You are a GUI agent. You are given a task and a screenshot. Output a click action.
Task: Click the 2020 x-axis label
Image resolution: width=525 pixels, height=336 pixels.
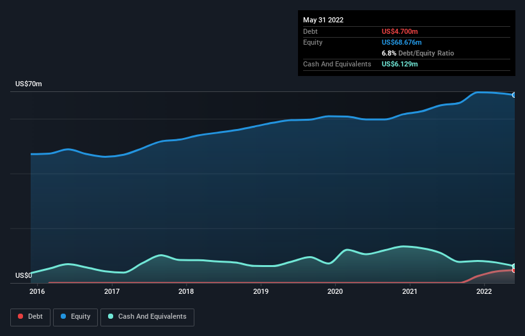coord(335,292)
